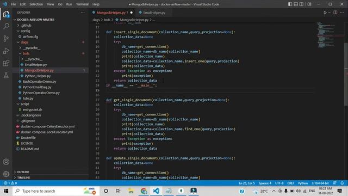Customize layout icon in title bar
Screen dimensions: 348x196
click(x=309, y=4)
